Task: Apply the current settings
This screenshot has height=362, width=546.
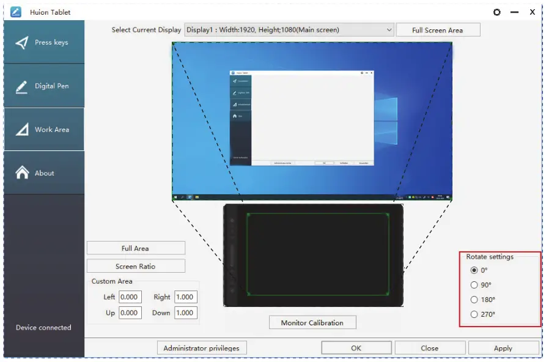Action: pos(503,347)
